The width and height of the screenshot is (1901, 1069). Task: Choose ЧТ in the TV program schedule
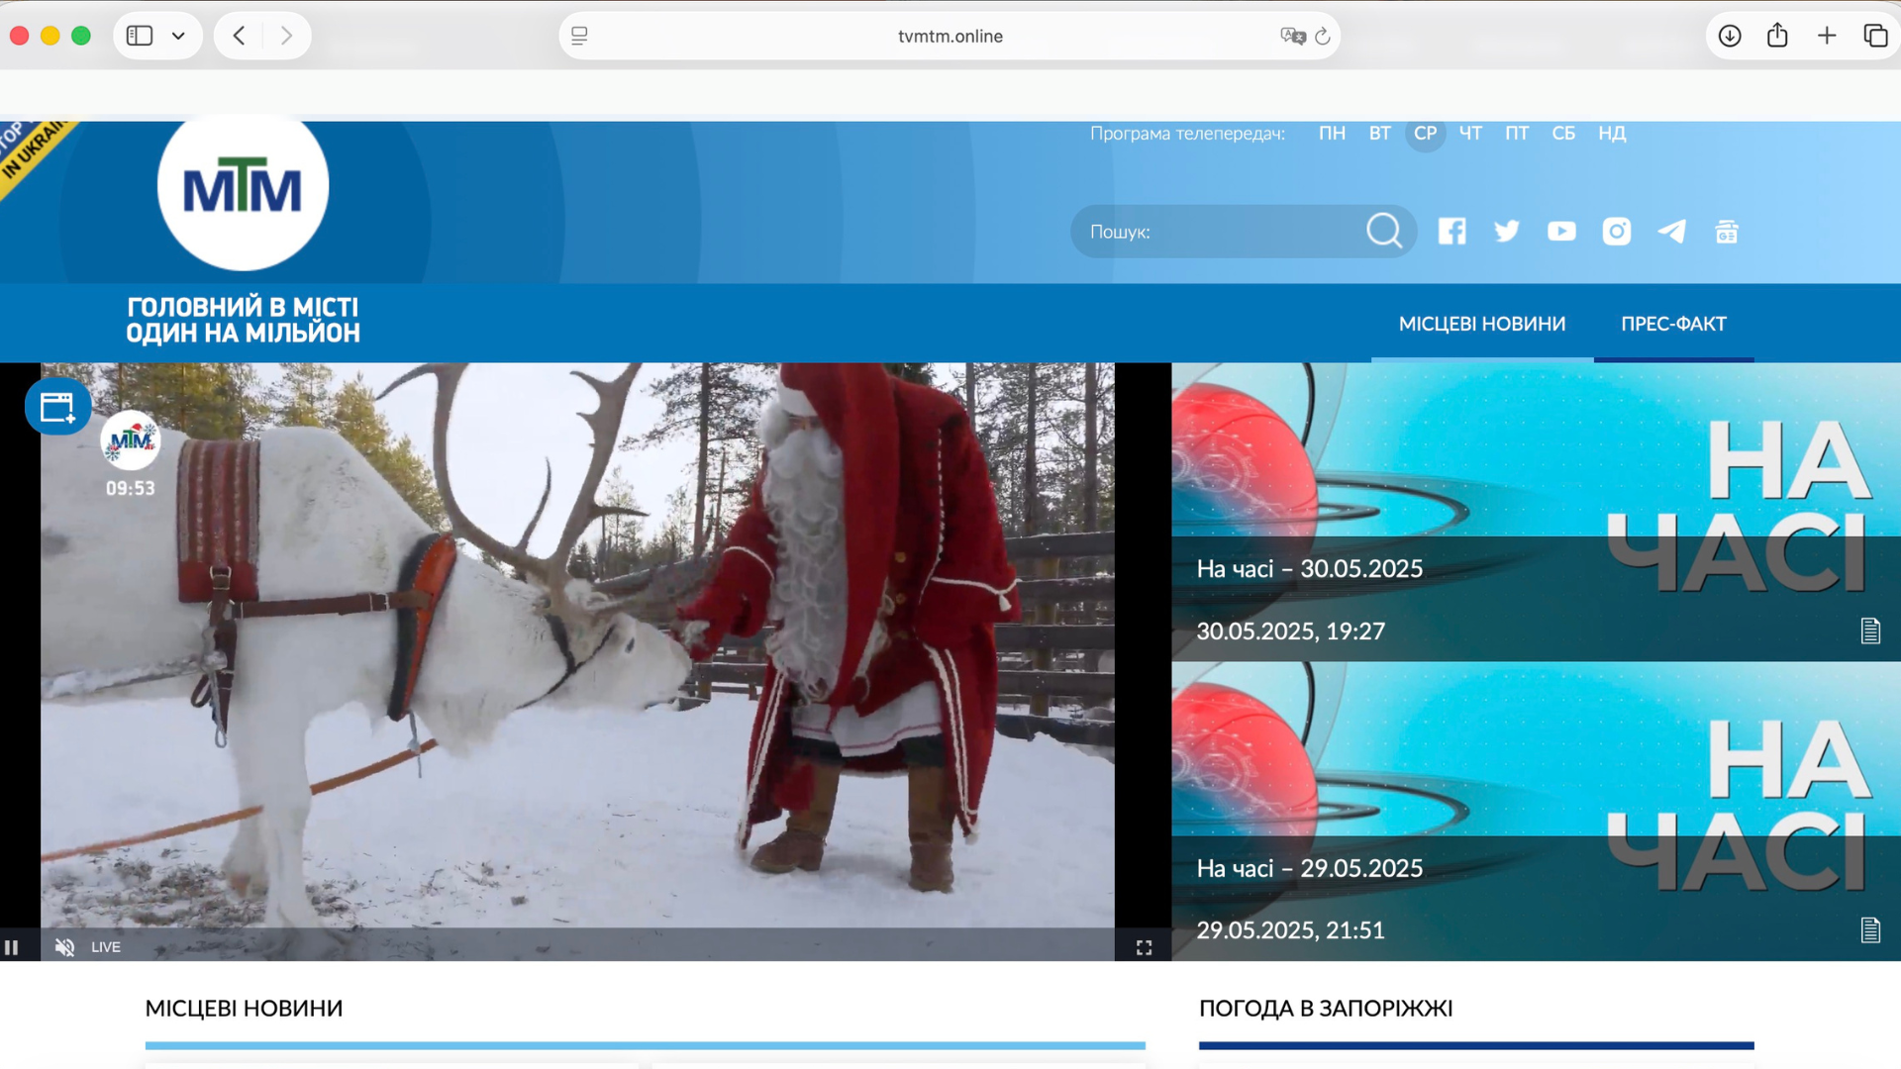pyautogui.click(x=1469, y=133)
